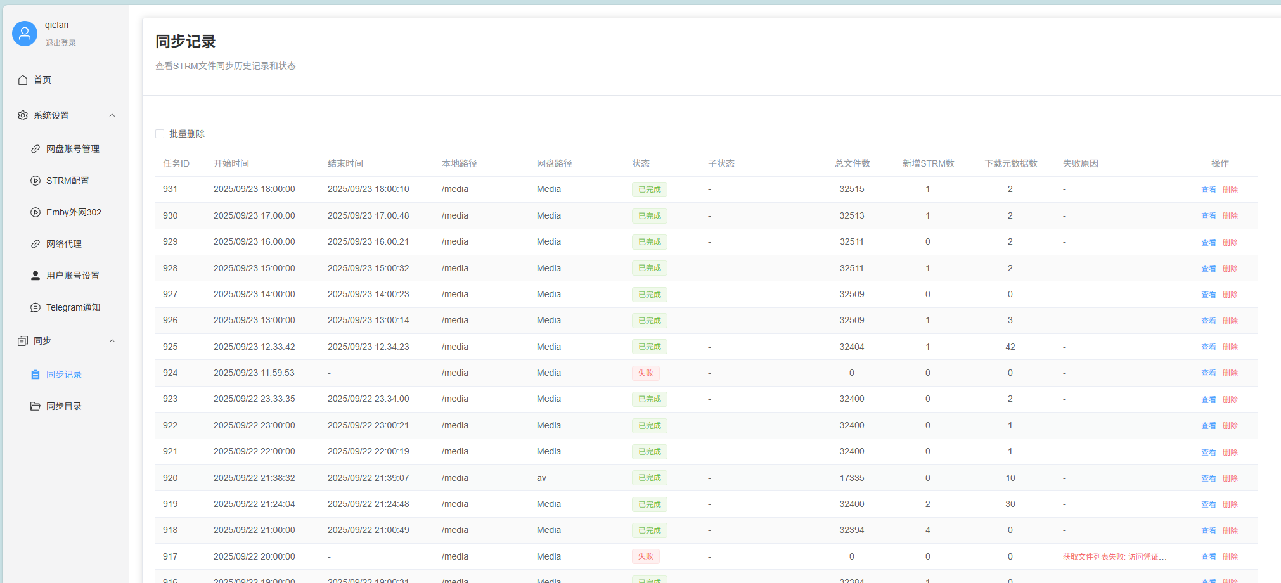Select 同步记录 in sidebar
The height and width of the screenshot is (583, 1281).
(x=65, y=375)
